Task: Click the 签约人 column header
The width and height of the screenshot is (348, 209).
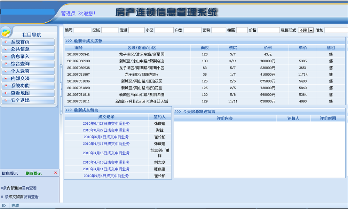Action: (160, 117)
